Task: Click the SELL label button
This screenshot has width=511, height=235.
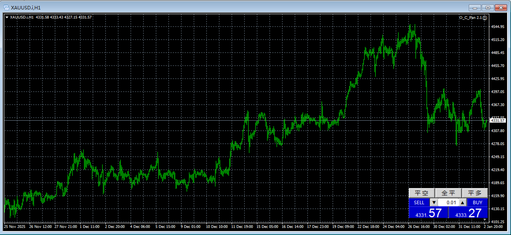Action: click(x=419, y=203)
